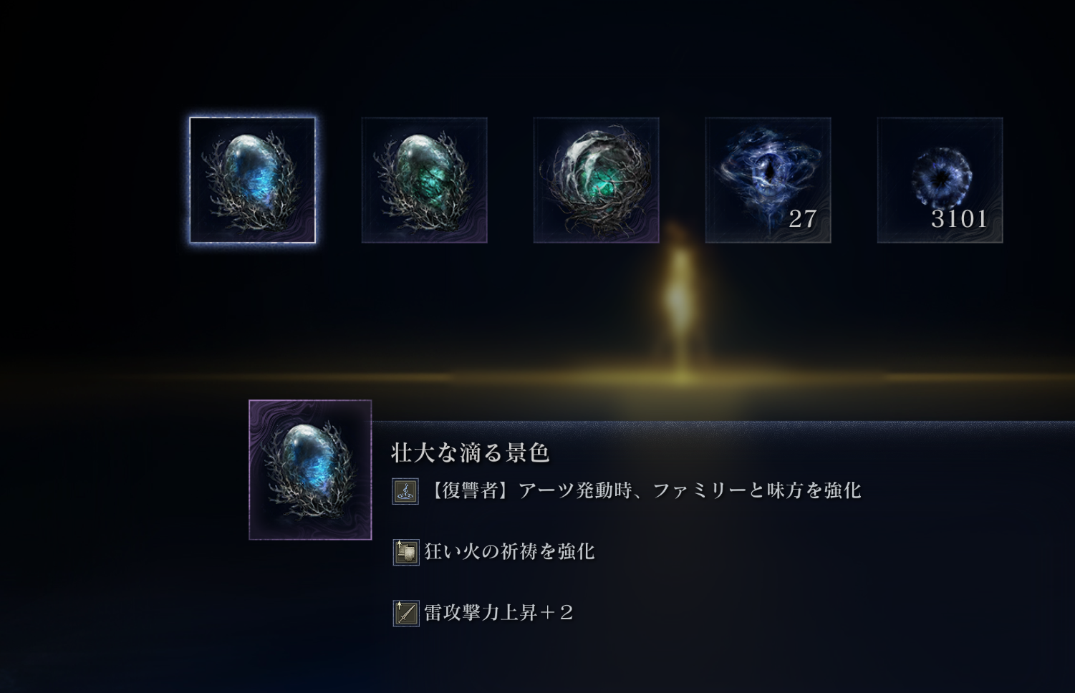Click the quantity 3101 on the orb item
The height and width of the screenshot is (693, 1075).
click(x=959, y=219)
